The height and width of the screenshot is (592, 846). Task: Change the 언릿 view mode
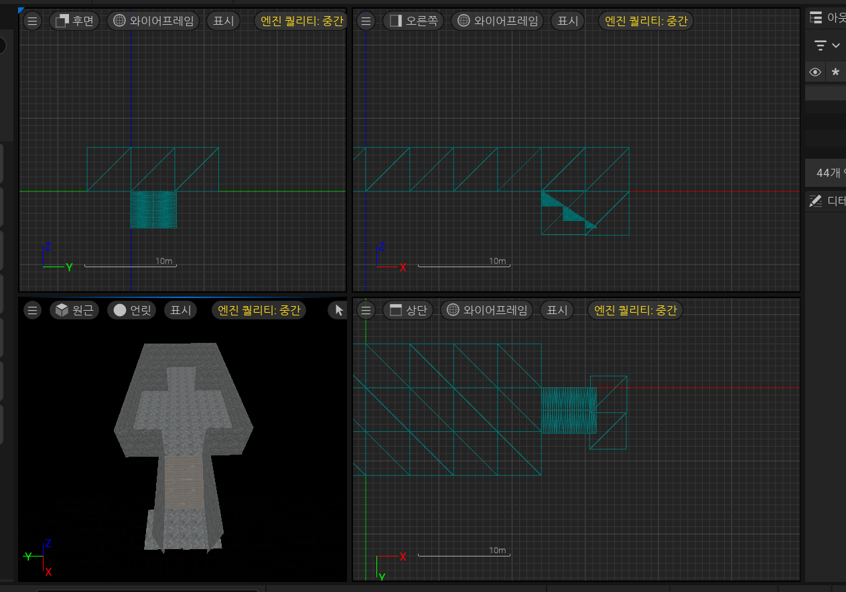(x=132, y=310)
